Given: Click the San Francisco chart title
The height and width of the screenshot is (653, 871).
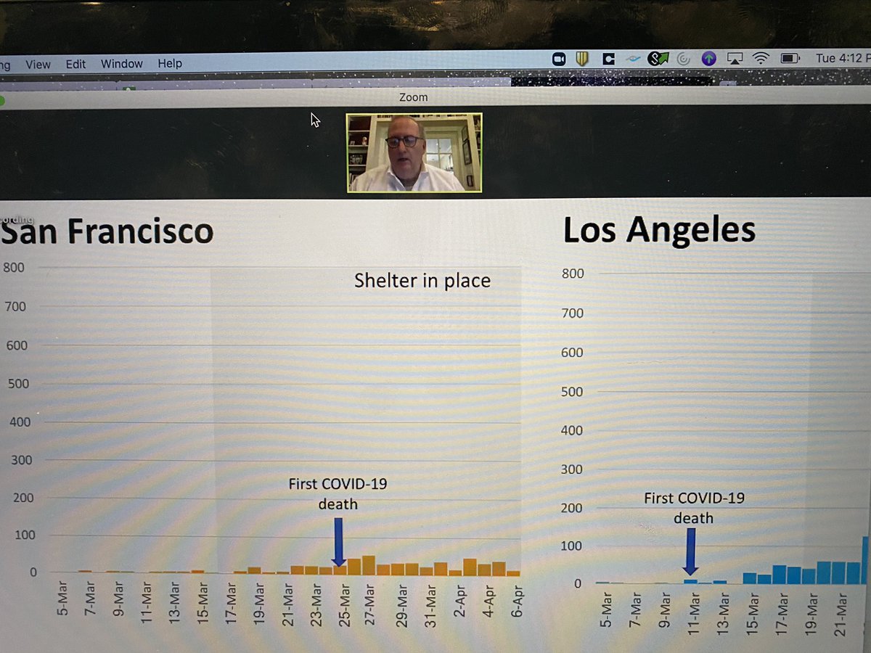Looking at the screenshot, I should pos(107,231).
